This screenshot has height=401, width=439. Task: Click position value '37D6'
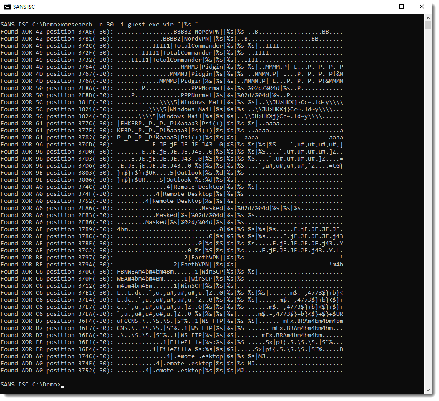(x=85, y=166)
